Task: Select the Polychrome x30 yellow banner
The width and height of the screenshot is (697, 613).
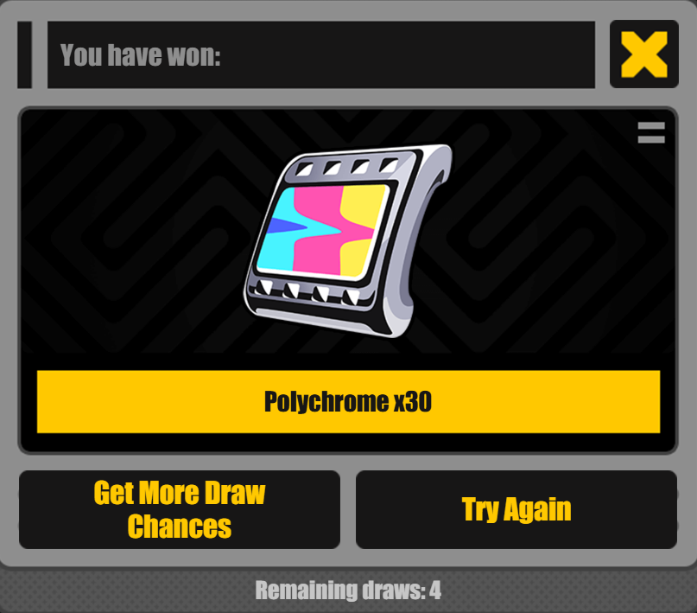Action: point(349,402)
